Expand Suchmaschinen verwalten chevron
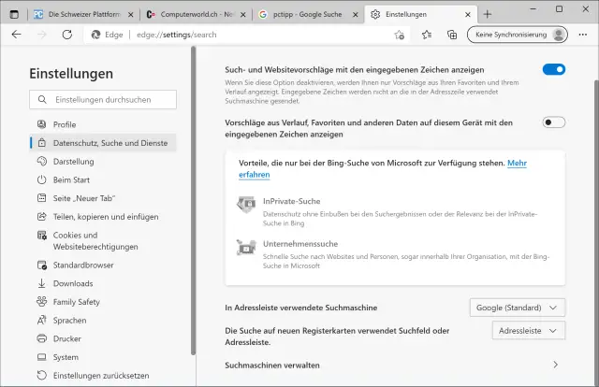This screenshot has height=387, width=599. pos(555,365)
